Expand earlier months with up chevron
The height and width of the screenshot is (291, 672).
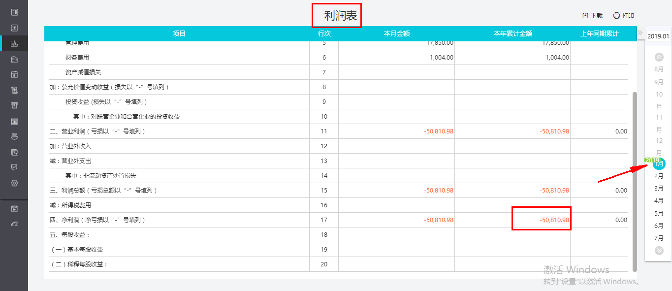[659, 57]
